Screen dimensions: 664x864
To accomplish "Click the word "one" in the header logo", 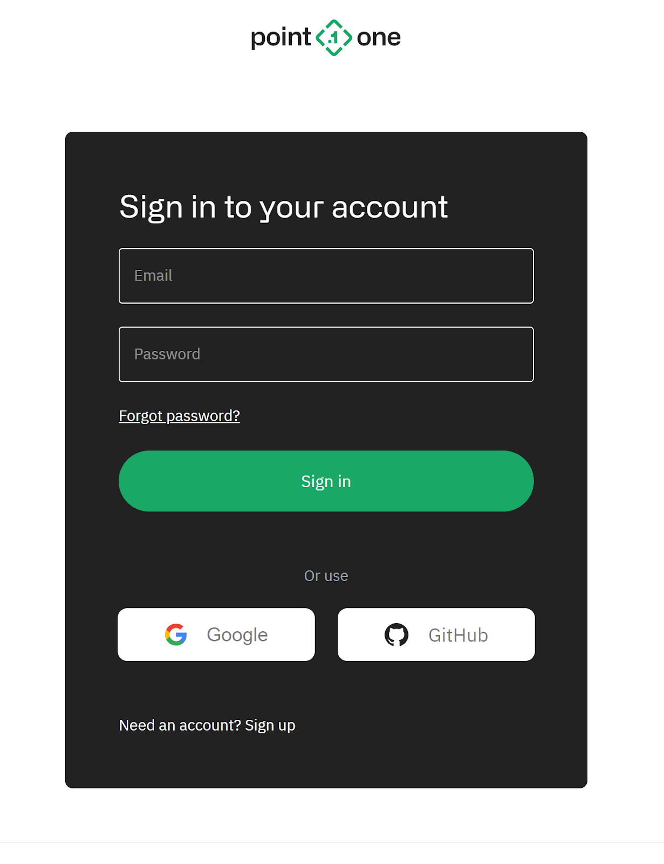I will (379, 38).
